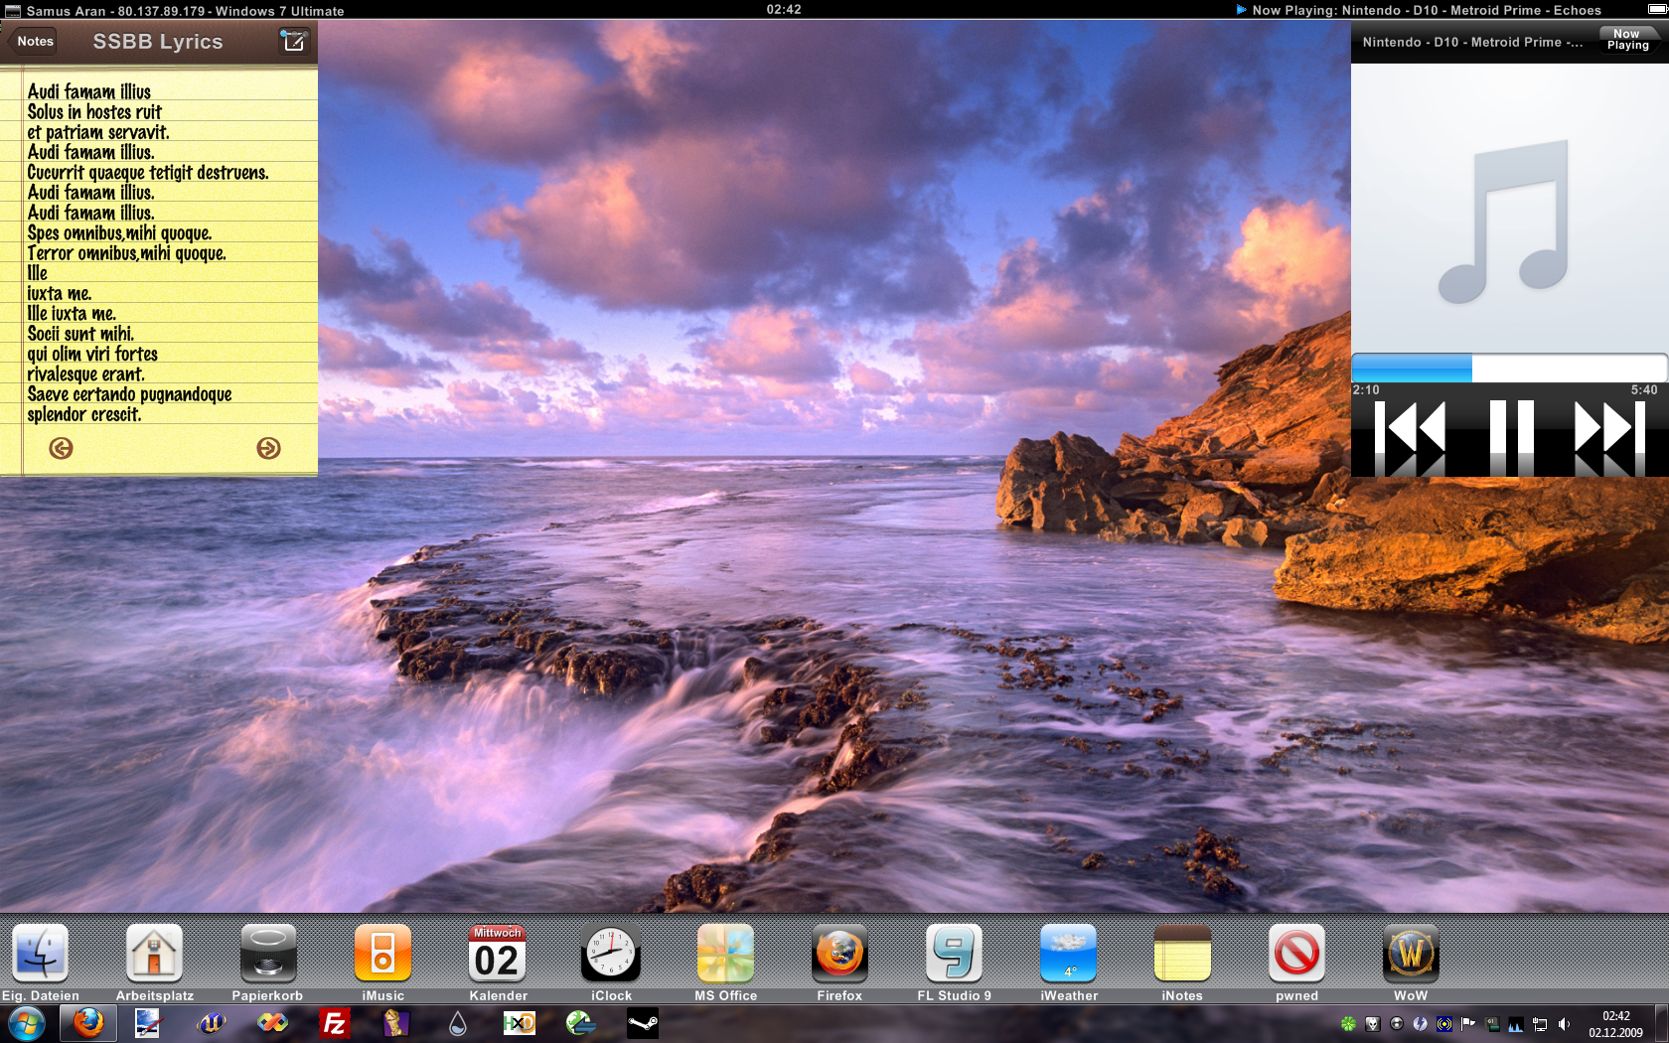Viewport: 1669px width, 1043px height.
Task: Open the Eig. Dateien Finder icon in dock
Action: pos(40,953)
